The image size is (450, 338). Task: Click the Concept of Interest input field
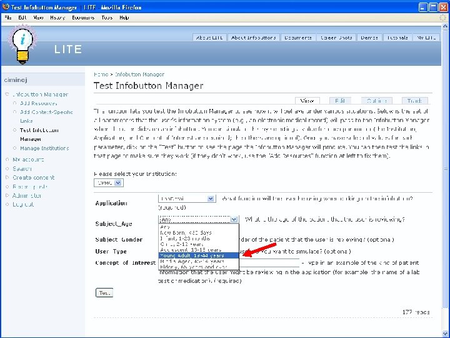[269, 263]
